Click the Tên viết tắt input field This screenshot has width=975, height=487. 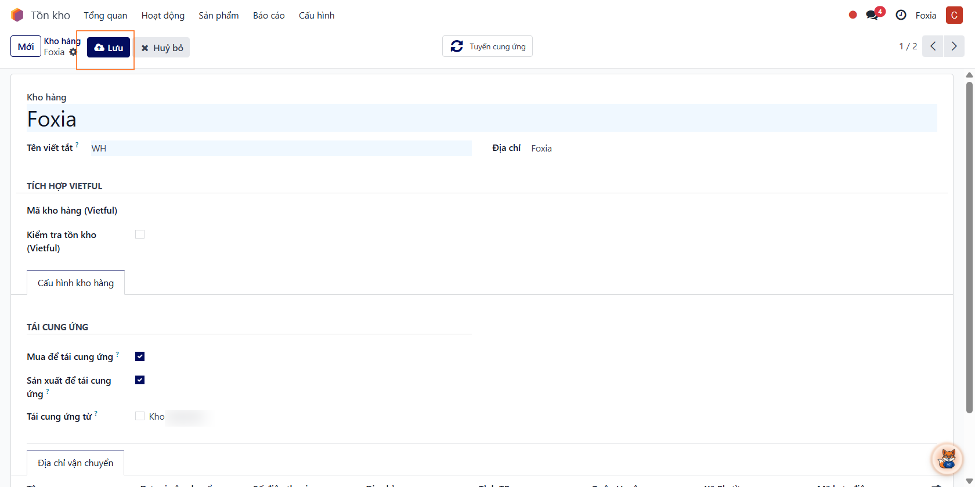(280, 149)
